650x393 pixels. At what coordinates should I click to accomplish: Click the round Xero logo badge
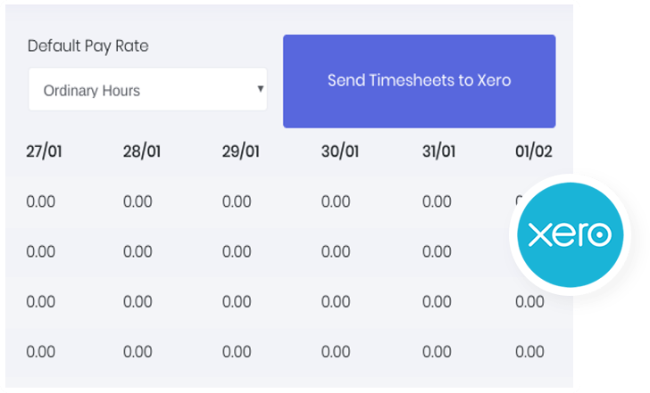pos(570,234)
